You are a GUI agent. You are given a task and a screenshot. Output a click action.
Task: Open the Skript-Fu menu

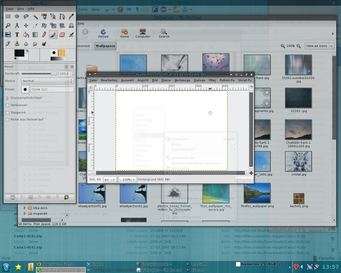point(245,80)
